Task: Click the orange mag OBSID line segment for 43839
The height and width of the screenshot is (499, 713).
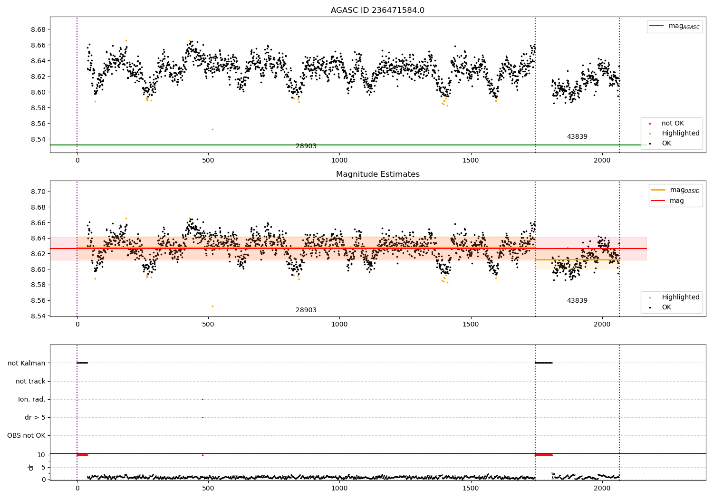Action: tap(577, 260)
